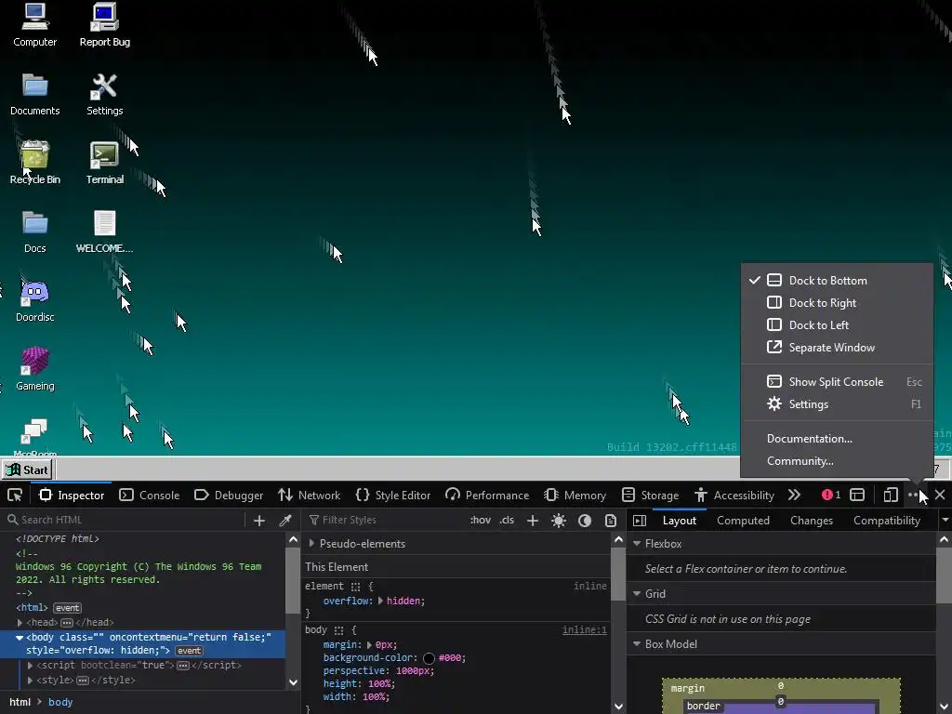Viewport: 952px width, 714px height.
Task: Switch to the Changes sidebar tab
Action: (811, 521)
